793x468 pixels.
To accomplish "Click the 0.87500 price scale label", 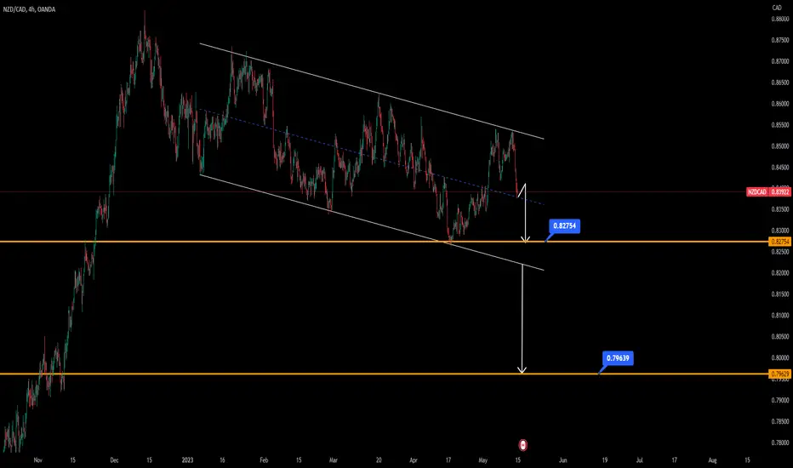I will (x=780, y=40).
